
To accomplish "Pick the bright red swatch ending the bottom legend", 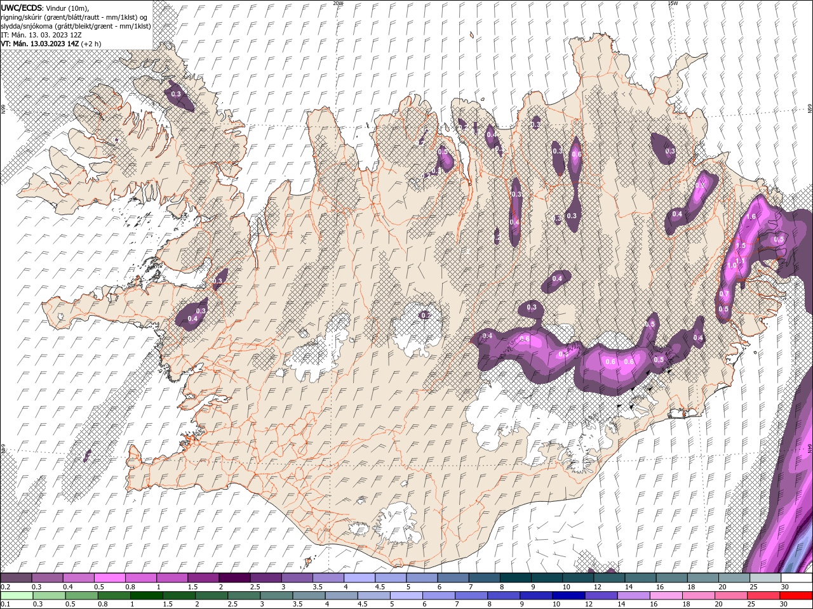I will coord(796,596).
